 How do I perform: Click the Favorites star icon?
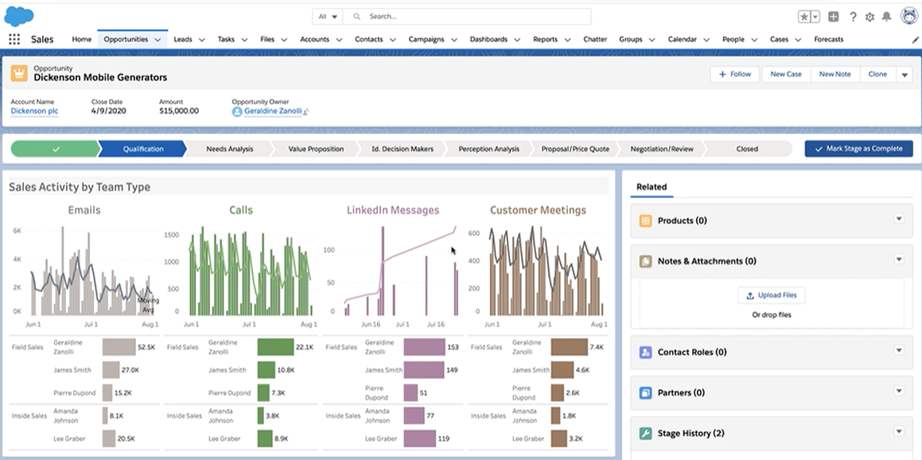click(x=805, y=17)
